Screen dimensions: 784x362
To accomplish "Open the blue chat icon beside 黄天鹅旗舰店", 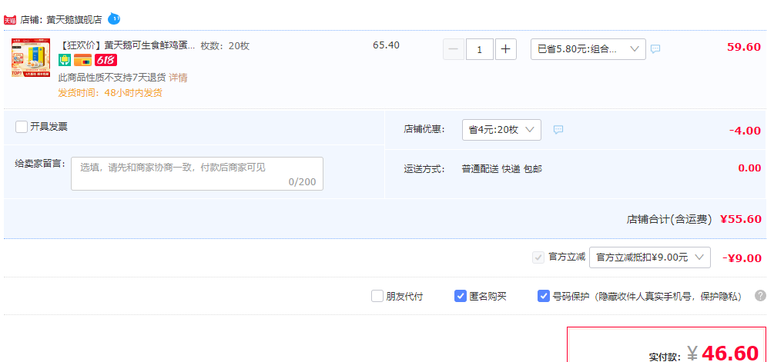I will [114, 19].
